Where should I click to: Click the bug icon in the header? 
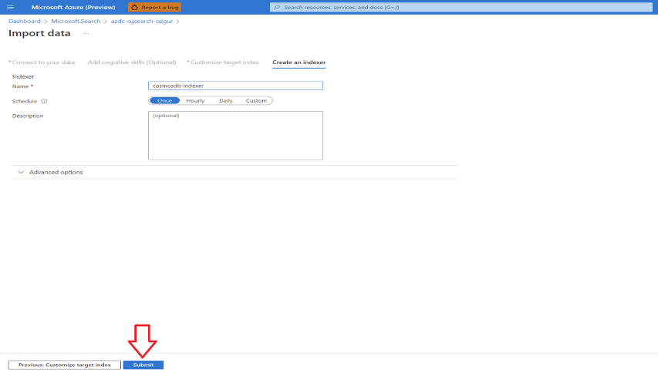tap(134, 7)
